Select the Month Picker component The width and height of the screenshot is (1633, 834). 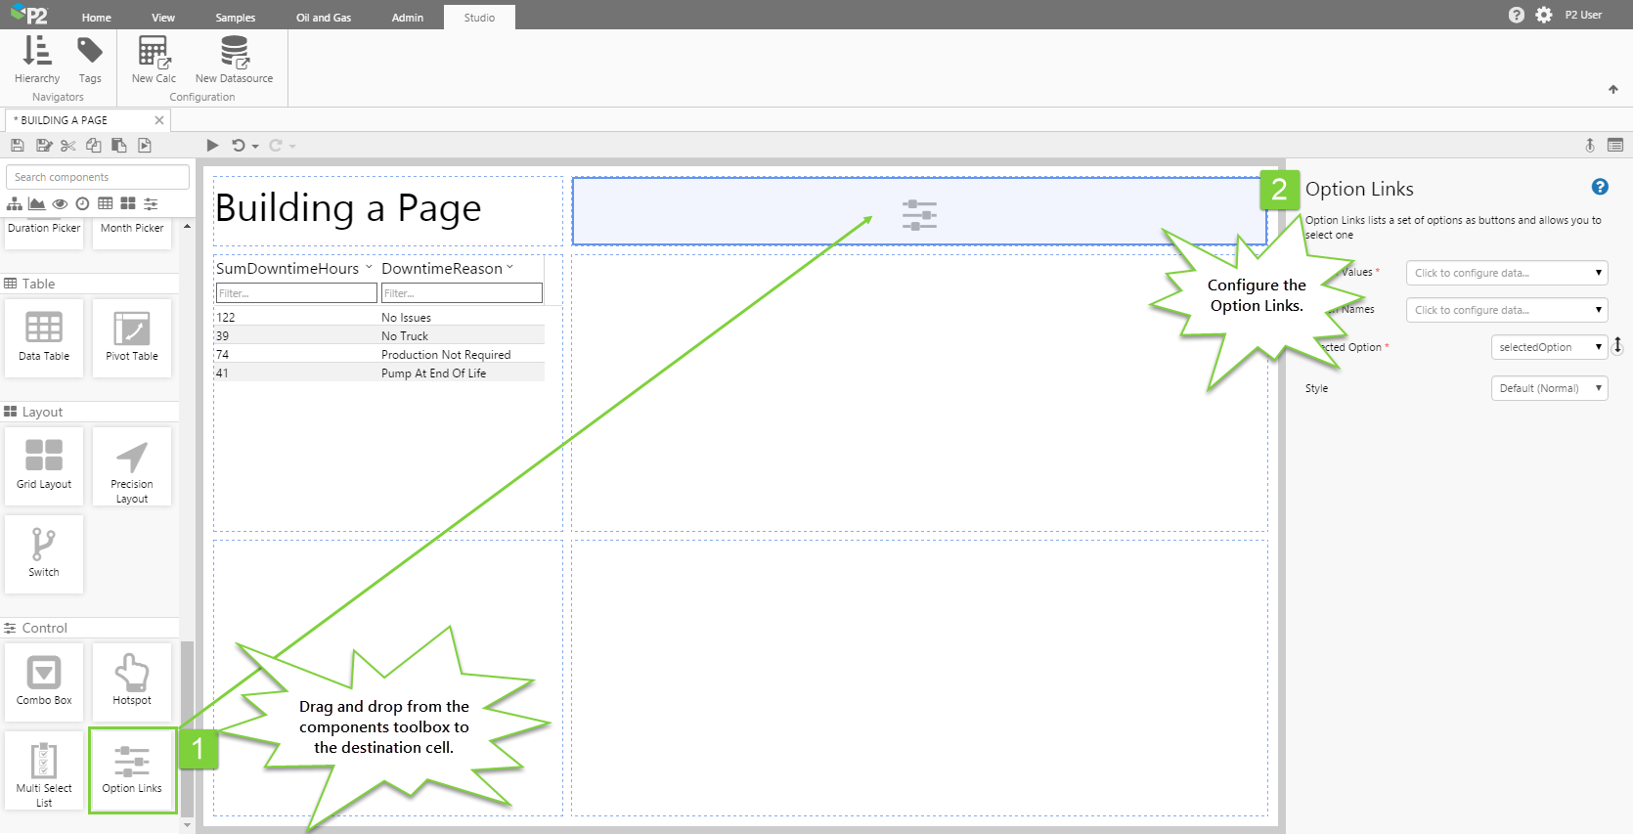click(132, 233)
